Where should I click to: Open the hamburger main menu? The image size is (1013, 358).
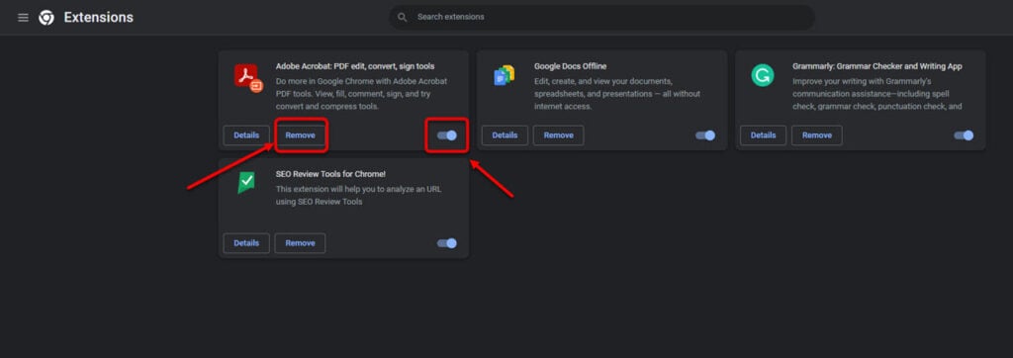24,18
